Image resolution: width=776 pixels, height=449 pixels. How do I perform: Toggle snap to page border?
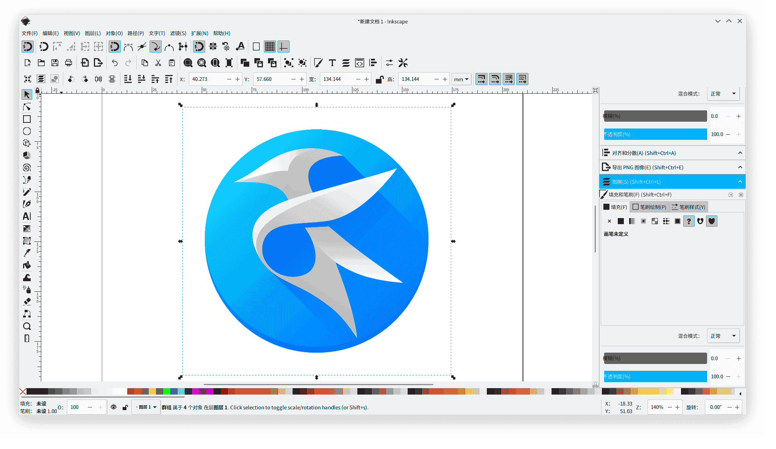(x=256, y=46)
